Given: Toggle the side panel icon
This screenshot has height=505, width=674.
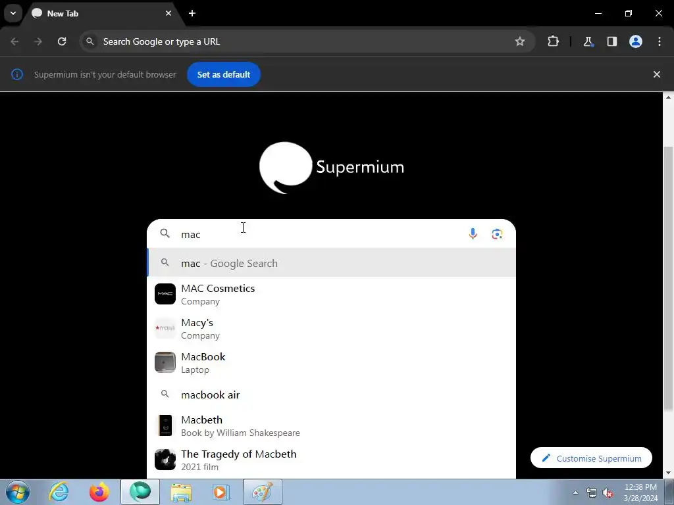Looking at the screenshot, I should (611, 41).
